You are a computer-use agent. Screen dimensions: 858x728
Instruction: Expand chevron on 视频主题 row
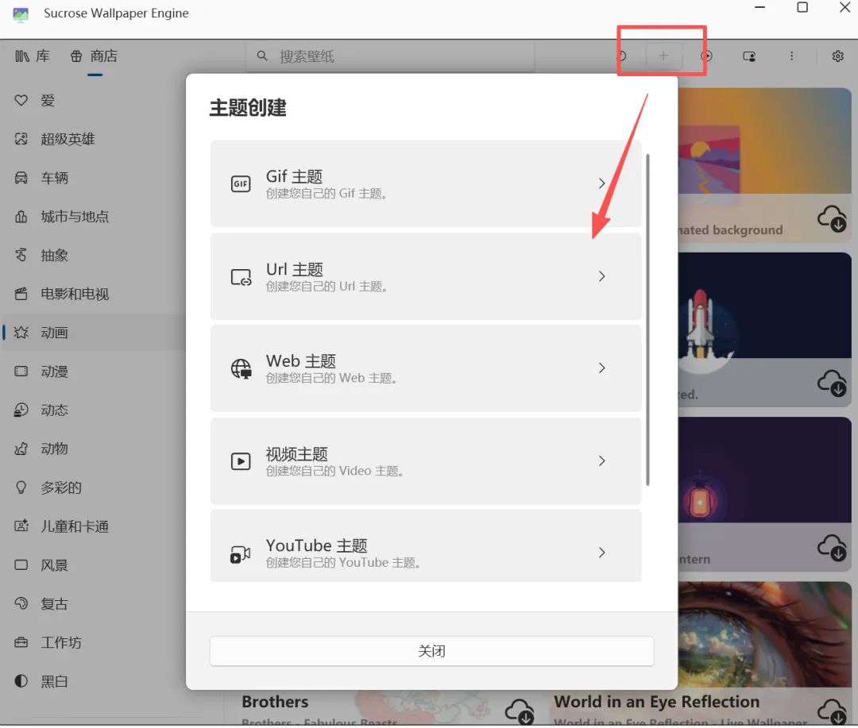(602, 461)
